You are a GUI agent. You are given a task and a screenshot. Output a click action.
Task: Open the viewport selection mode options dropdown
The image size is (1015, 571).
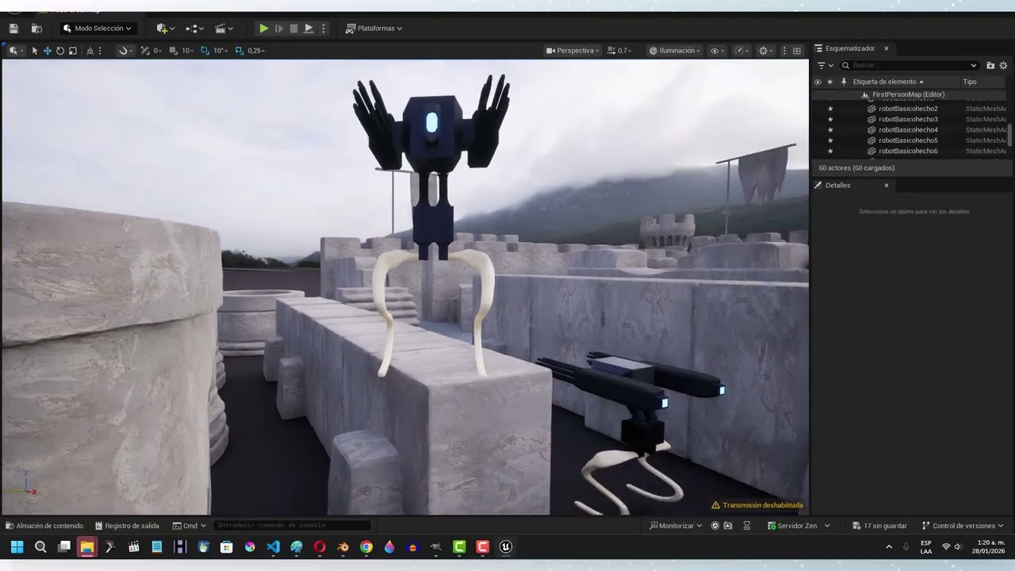16,51
